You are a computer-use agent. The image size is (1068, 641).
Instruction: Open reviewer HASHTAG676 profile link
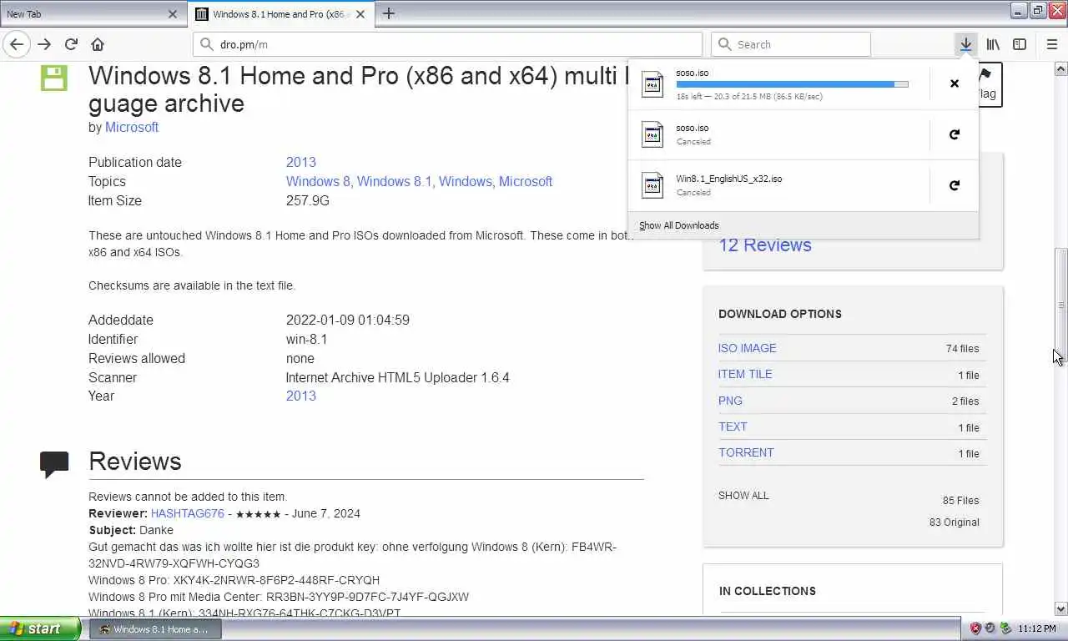click(x=188, y=513)
